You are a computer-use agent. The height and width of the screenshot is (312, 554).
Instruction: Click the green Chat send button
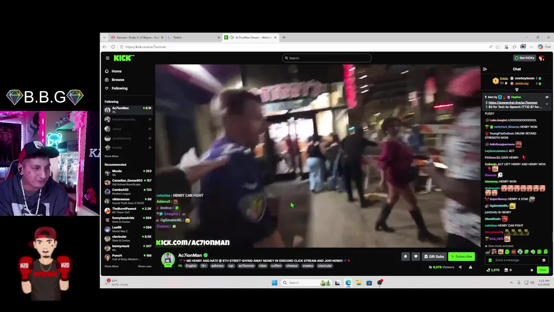[543, 270]
